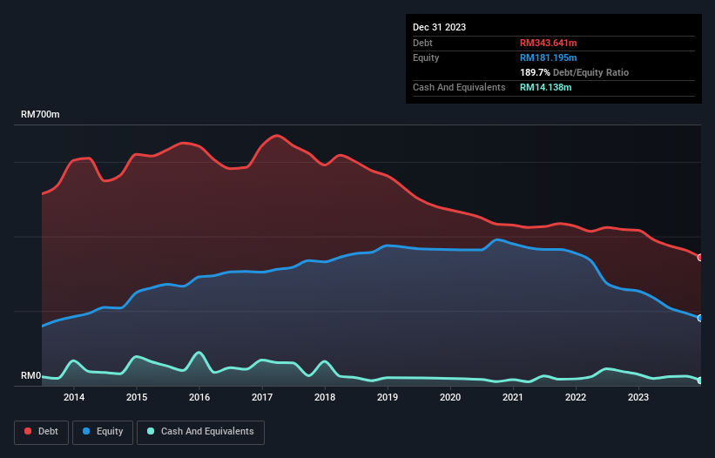Viewport: 715px width, 458px height.
Task: Select the 2014 x-axis label
Action: (74, 397)
